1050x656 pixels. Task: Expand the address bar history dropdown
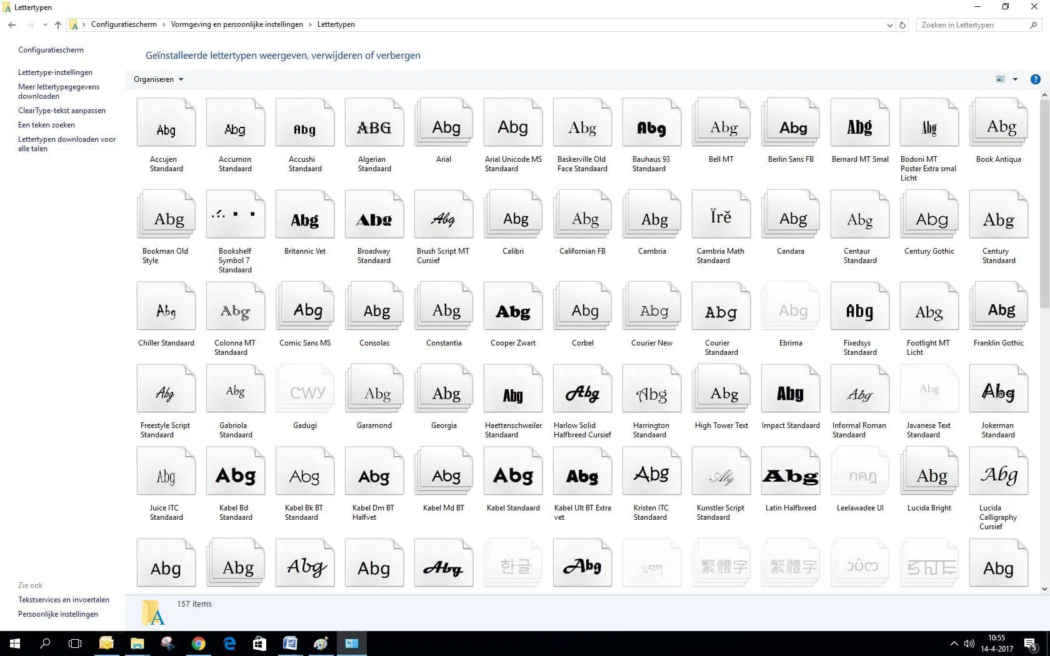(x=889, y=25)
